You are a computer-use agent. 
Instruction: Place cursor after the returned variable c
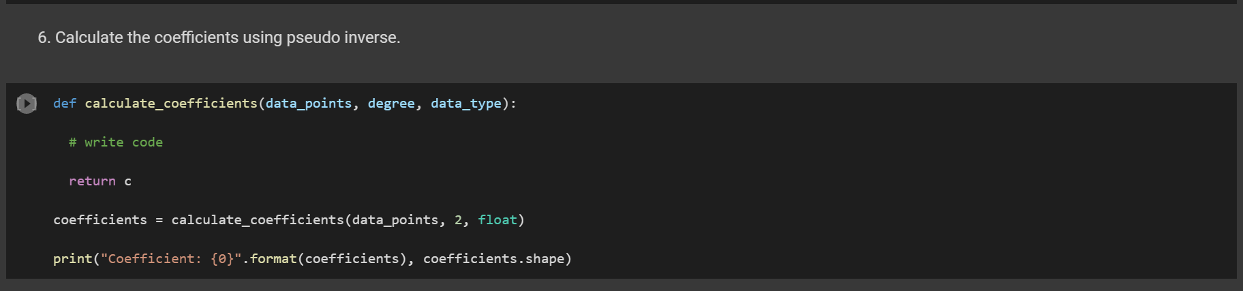point(132,181)
